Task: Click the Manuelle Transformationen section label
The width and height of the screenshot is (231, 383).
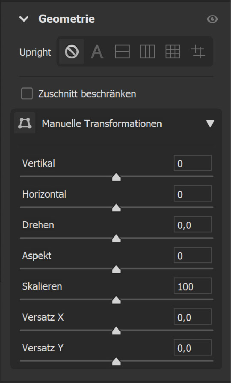Action: tap(102, 124)
